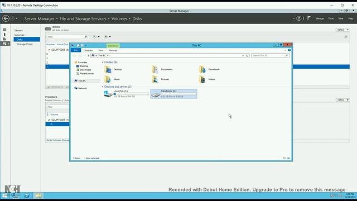Open the Desktop folder in This PC
This screenshot has height=201, width=357.
[113, 69]
